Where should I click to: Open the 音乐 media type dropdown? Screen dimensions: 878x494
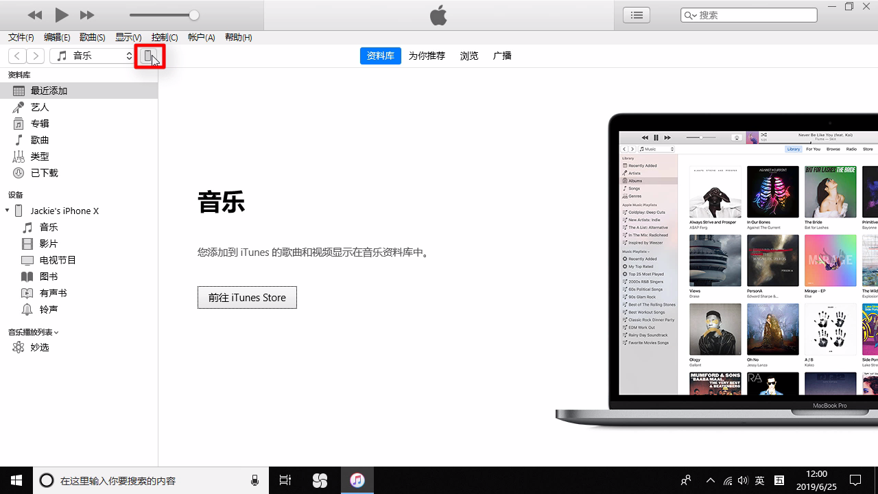click(x=92, y=56)
